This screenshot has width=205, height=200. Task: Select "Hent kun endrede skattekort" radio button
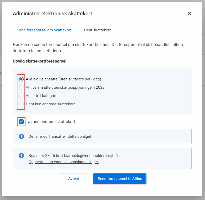(21, 104)
